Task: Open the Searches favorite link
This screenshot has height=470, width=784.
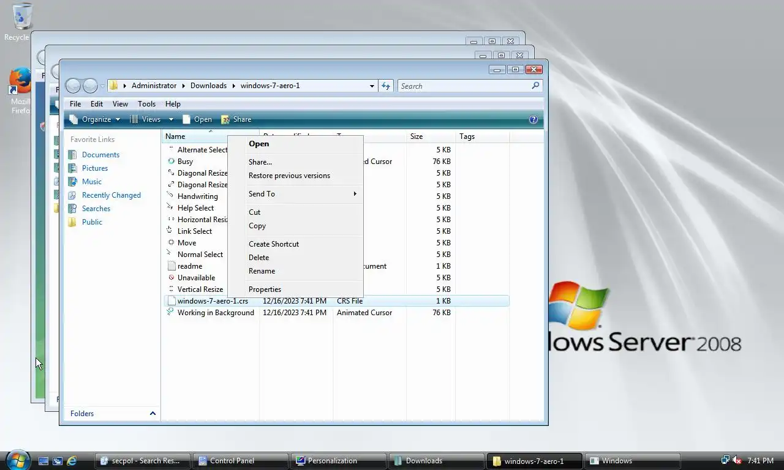Action: click(96, 209)
